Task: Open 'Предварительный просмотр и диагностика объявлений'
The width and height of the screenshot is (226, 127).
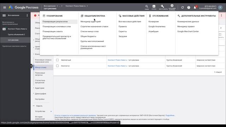Action: (57, 37)
